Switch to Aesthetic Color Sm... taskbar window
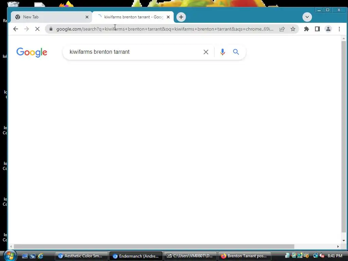Image resolution: width=348 pixels, height=261 pixels. (82, 256)
